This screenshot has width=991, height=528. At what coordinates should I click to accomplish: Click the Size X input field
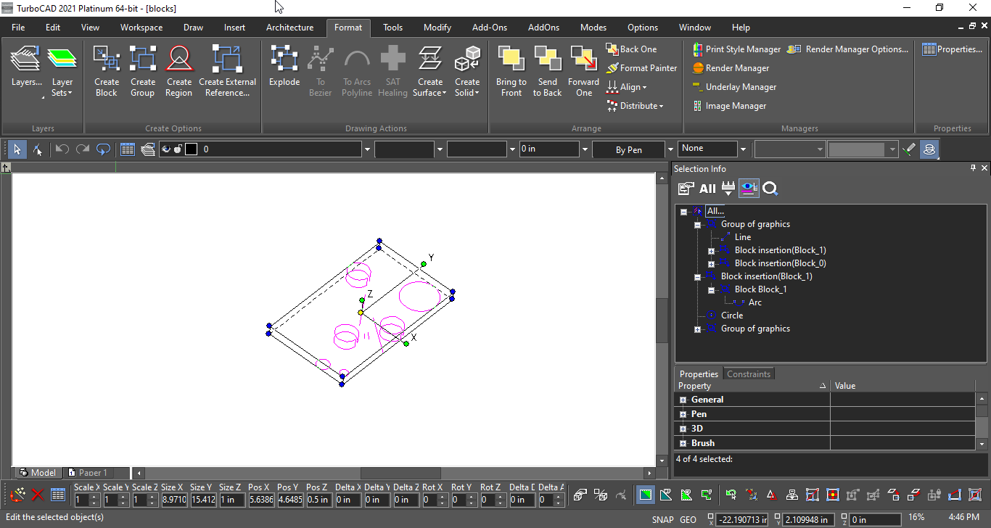coord(173,500)
